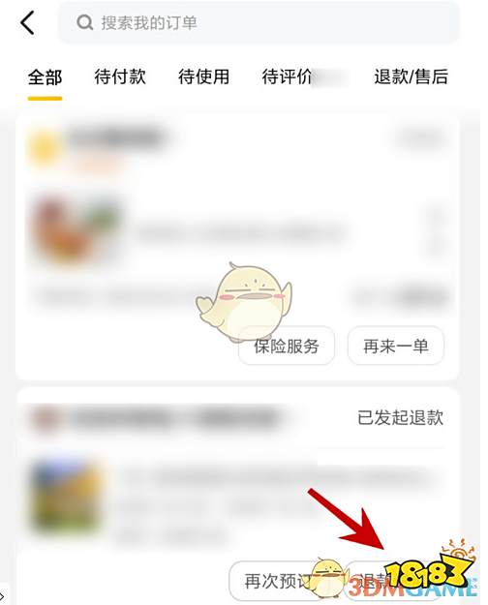Tap the 再来一单 button
Viewport: 488px width, 605px height.
(396, 346)
